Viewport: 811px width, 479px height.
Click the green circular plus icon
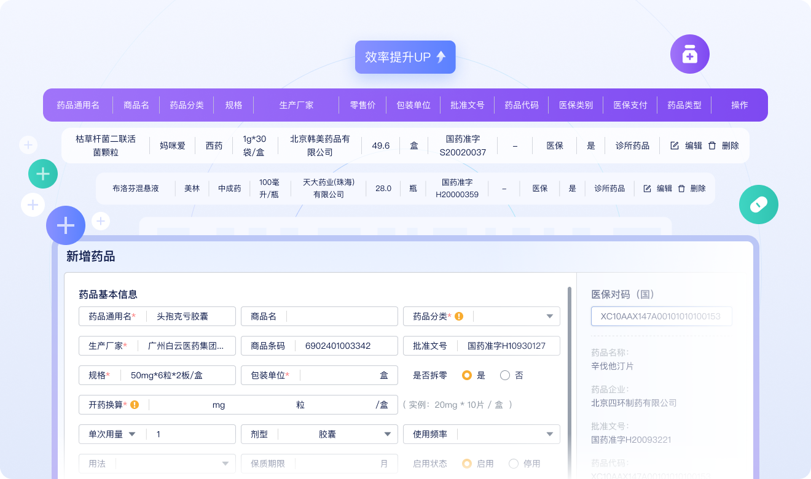(x=43, y=174)
